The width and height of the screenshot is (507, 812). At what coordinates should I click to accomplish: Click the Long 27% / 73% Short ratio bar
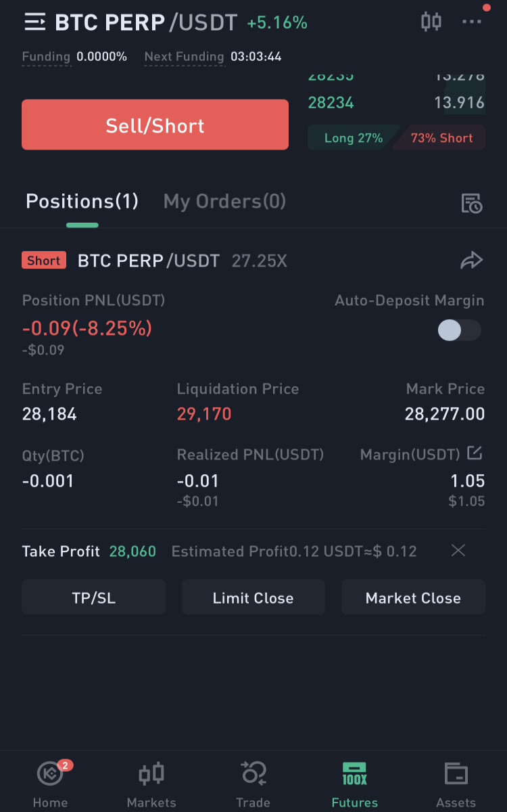[396, 137]
